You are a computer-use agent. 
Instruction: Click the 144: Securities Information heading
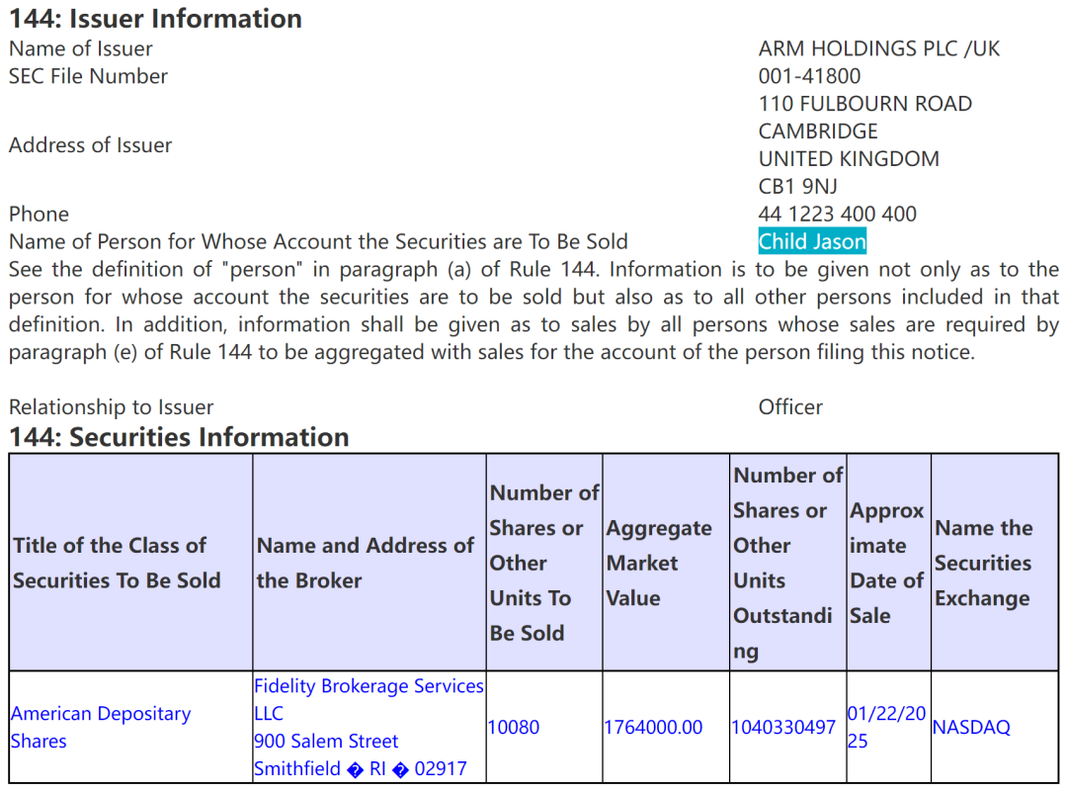(179, 437)
